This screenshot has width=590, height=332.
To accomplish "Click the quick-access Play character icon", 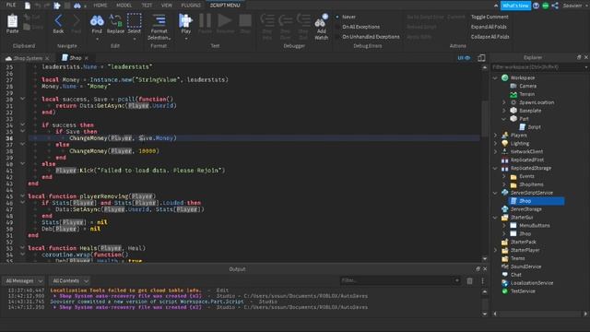I will point(57,6).
